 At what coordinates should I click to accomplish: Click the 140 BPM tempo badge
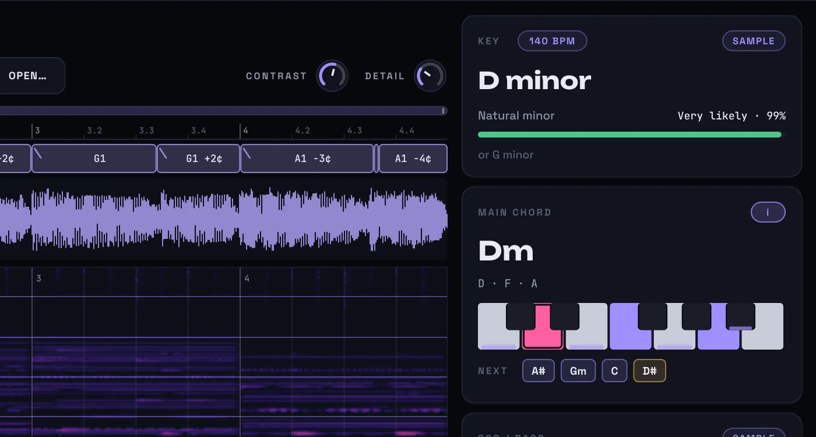coord(552,41)
